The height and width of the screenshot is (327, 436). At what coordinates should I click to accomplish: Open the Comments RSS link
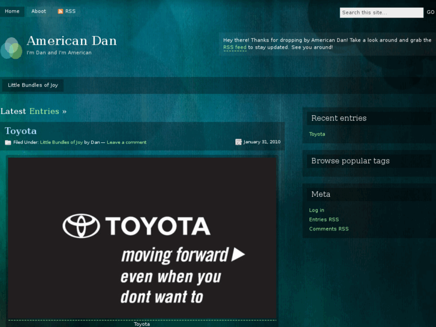coord(329,229)
